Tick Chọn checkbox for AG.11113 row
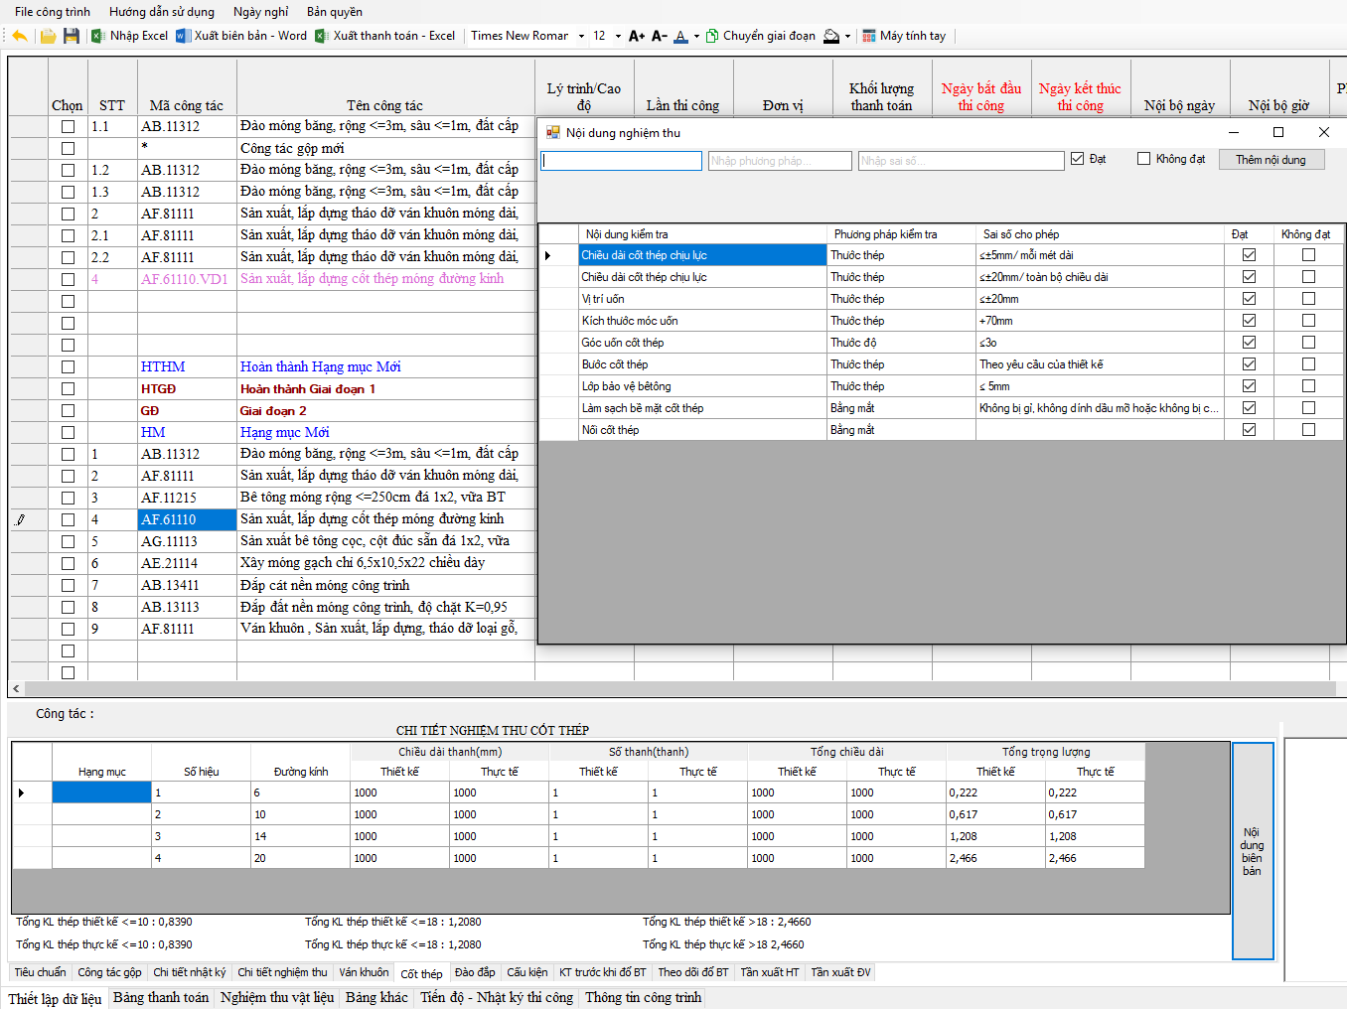 (x=68, y=541)
